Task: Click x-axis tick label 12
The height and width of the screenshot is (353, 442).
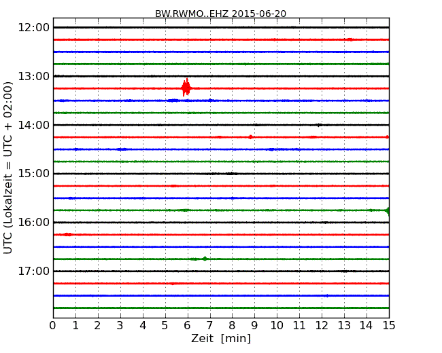Action: click(x=322, y=325)
